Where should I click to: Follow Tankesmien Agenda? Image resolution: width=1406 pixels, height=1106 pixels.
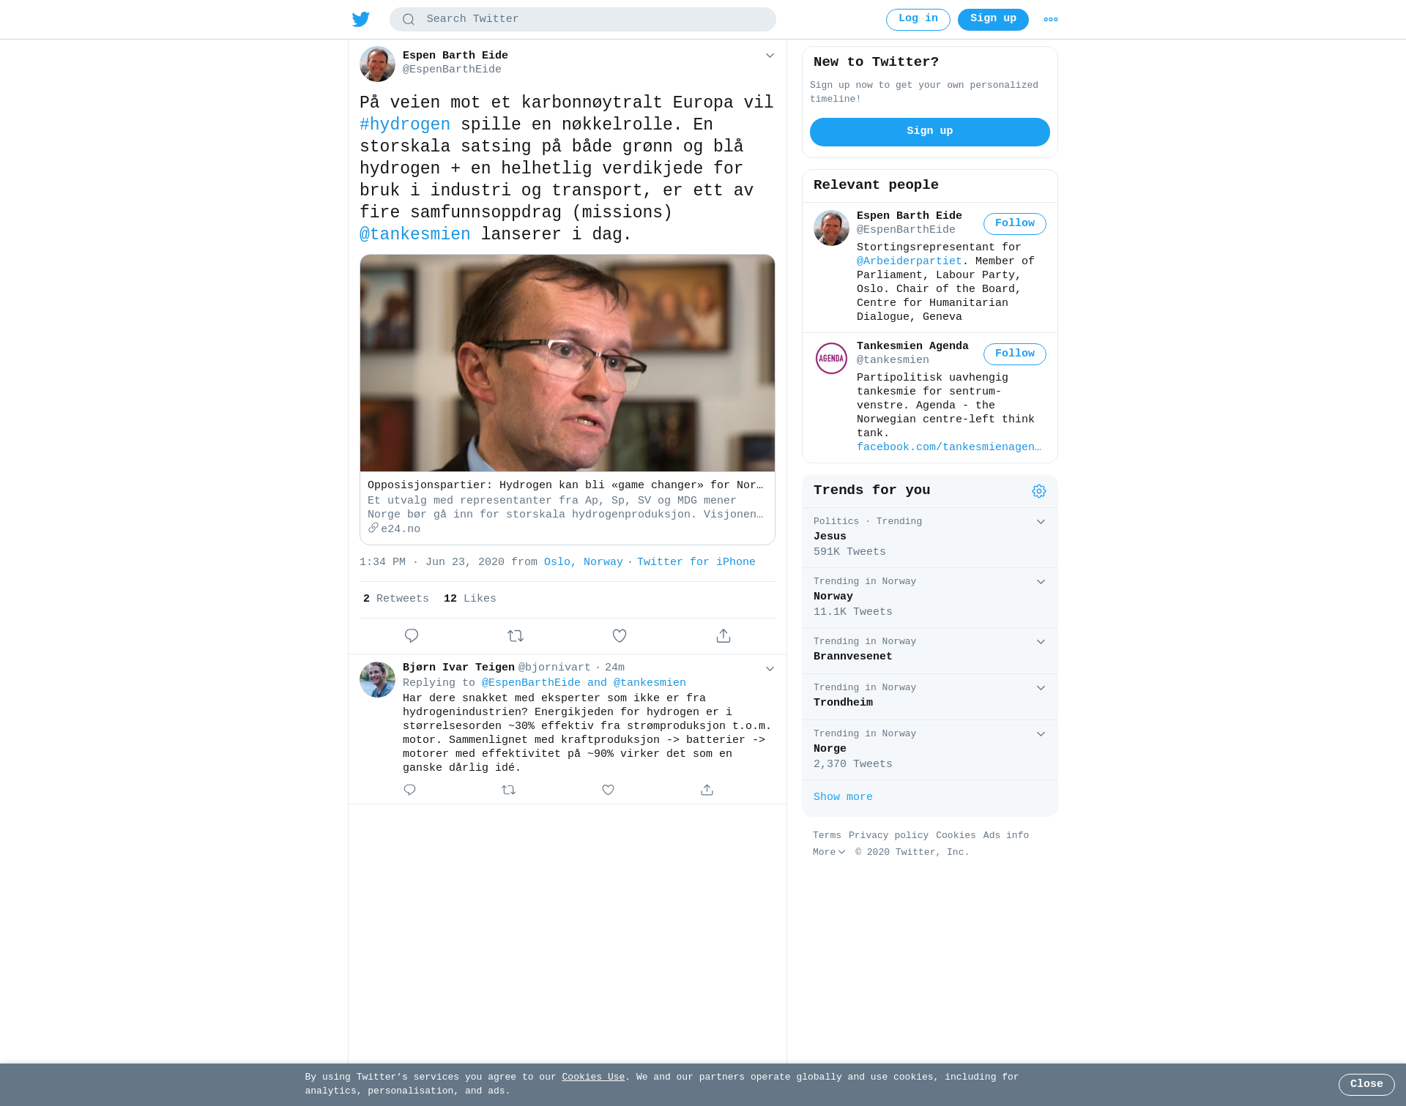(x=1015, y=354)
